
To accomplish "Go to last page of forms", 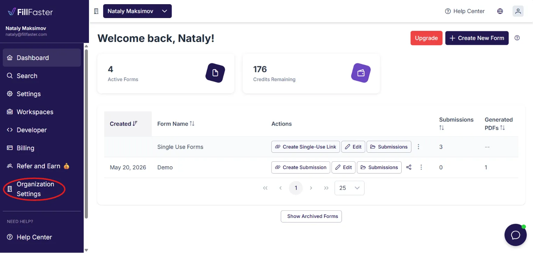I will pyautogui.click(x=326, y=188).
